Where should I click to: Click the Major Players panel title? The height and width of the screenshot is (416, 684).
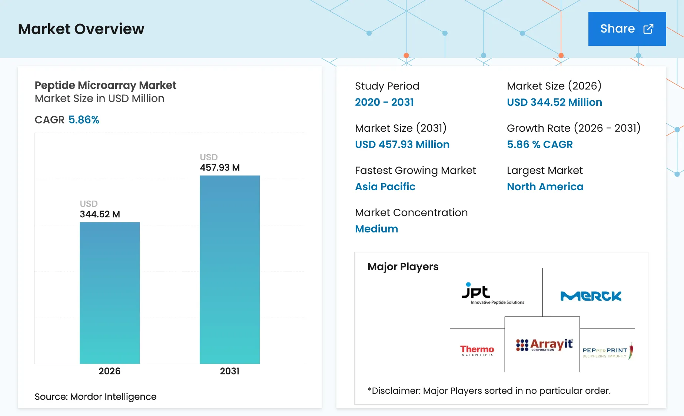tap(403, 266)
